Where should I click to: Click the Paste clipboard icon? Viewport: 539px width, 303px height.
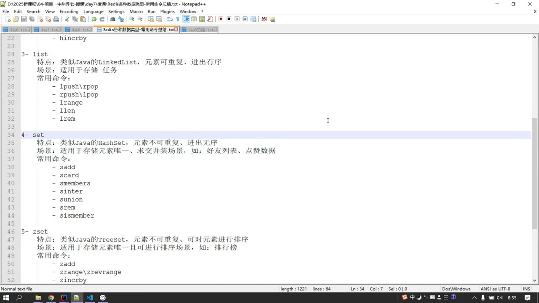coord(83,19)
